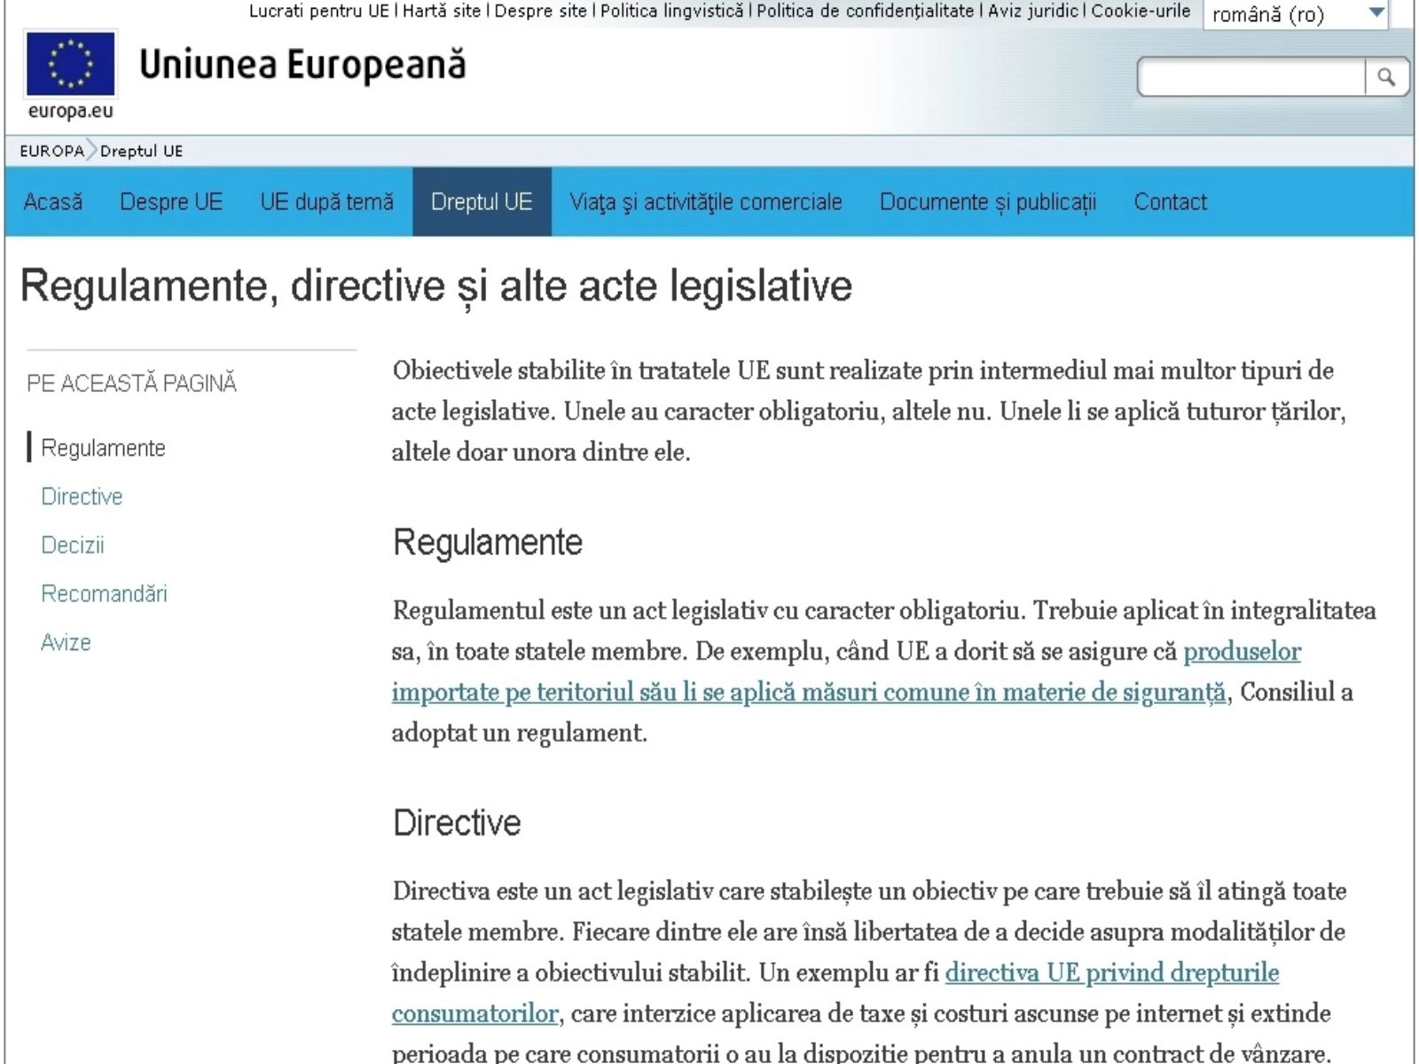The image size is (1419, 1064).
Task: Click the EU flag logo
Action: (x=70, y=64)
